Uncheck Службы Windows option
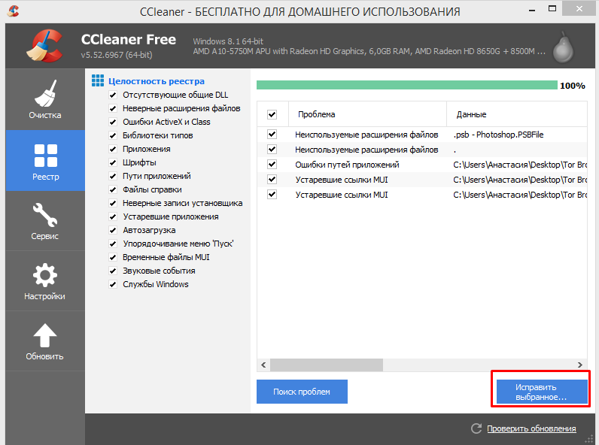This screenshot has width=599, height=445. [x=113, y=284]
